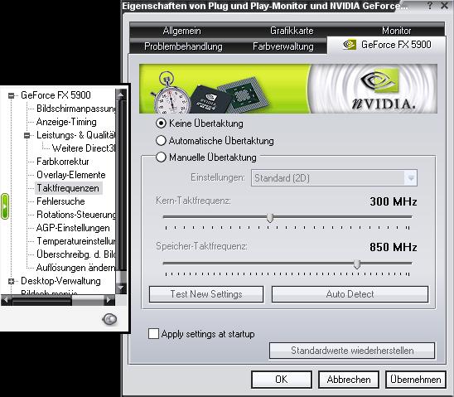Select Taktfrequenzen in the tree
Image resolution: width=454 pixels, height=397 pixels.
click(68, 188)
